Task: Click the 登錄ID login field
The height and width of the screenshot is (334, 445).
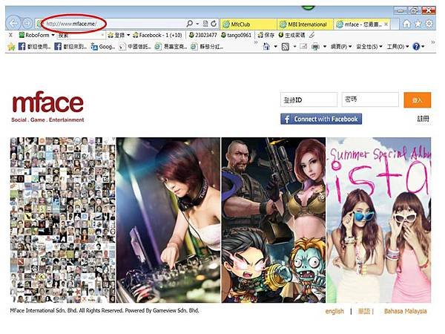Action: [x=309, y=99]
